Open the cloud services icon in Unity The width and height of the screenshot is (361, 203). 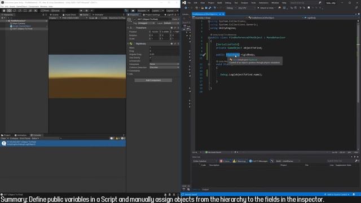[x=133, y=11]
